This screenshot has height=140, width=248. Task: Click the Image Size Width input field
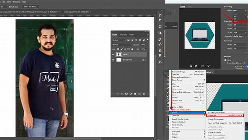(x=239, y=25)
